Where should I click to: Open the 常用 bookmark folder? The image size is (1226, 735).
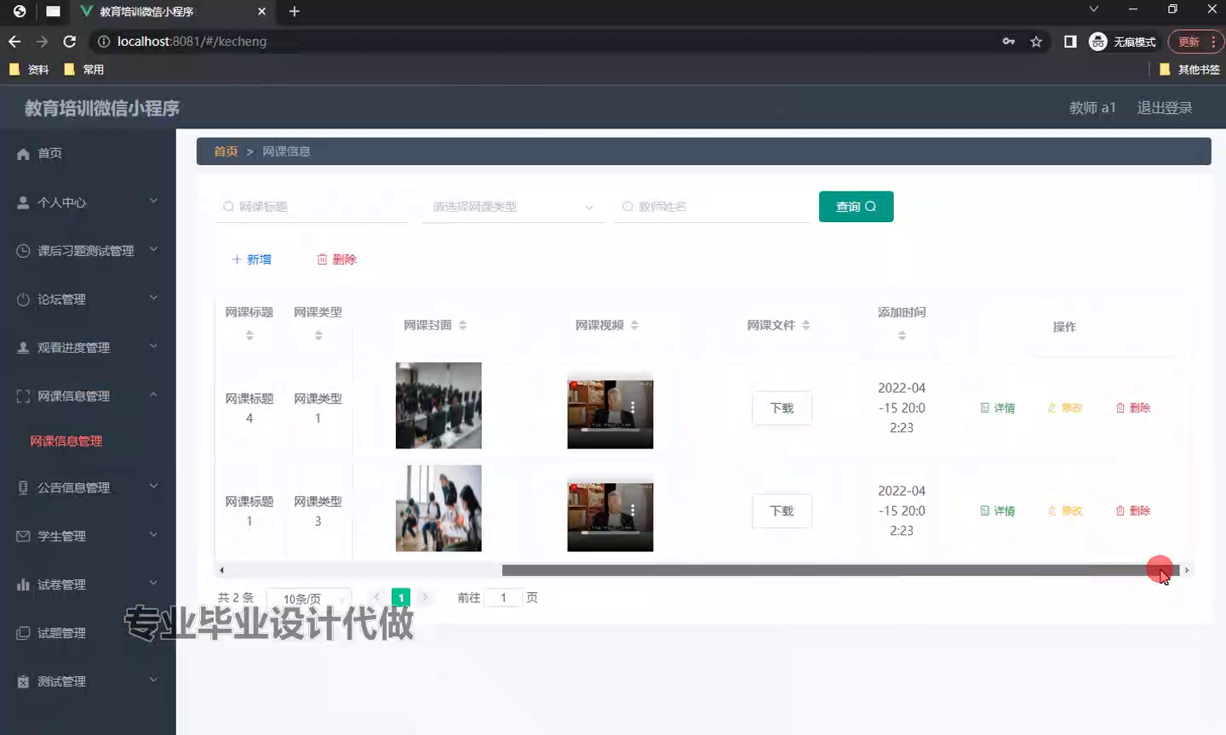point(84,70)
